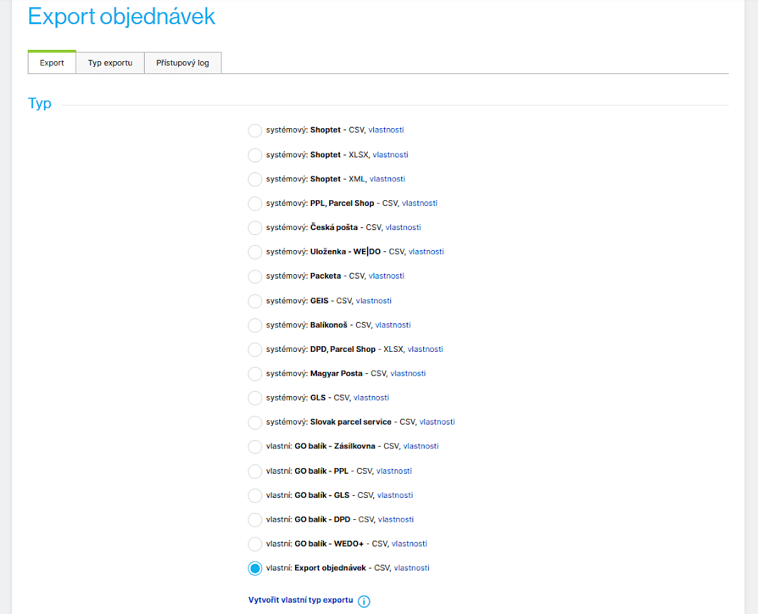Open the Přístupový log tab

183,63
